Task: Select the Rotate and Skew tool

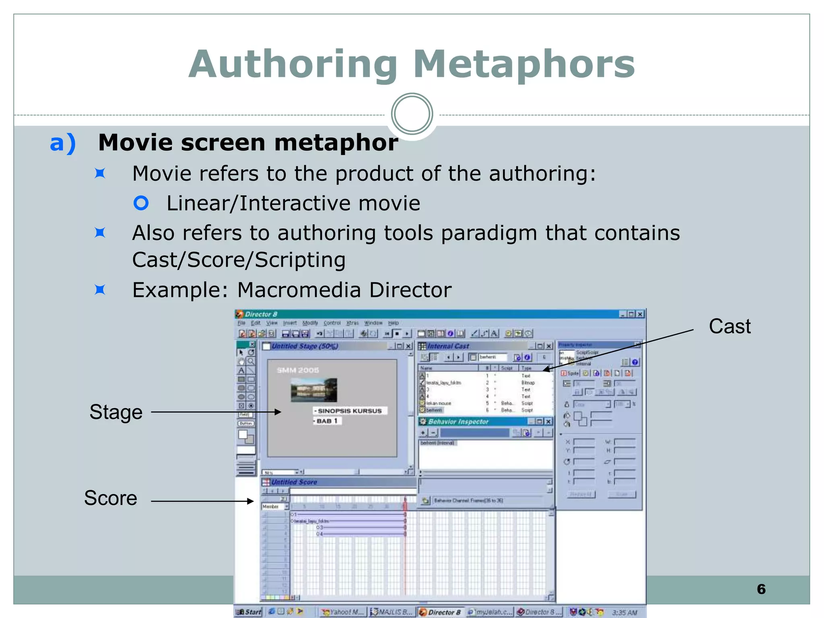Action: 251,353
